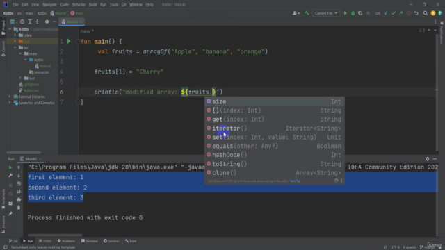The height and width of the screenshot is (250, 445).
Task: Click the Git Update Project arrow
Action: click(386, 13)
